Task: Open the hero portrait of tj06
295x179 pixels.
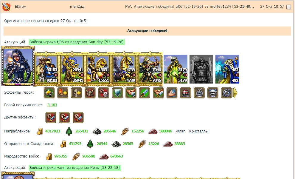Action: click(18, 66)
